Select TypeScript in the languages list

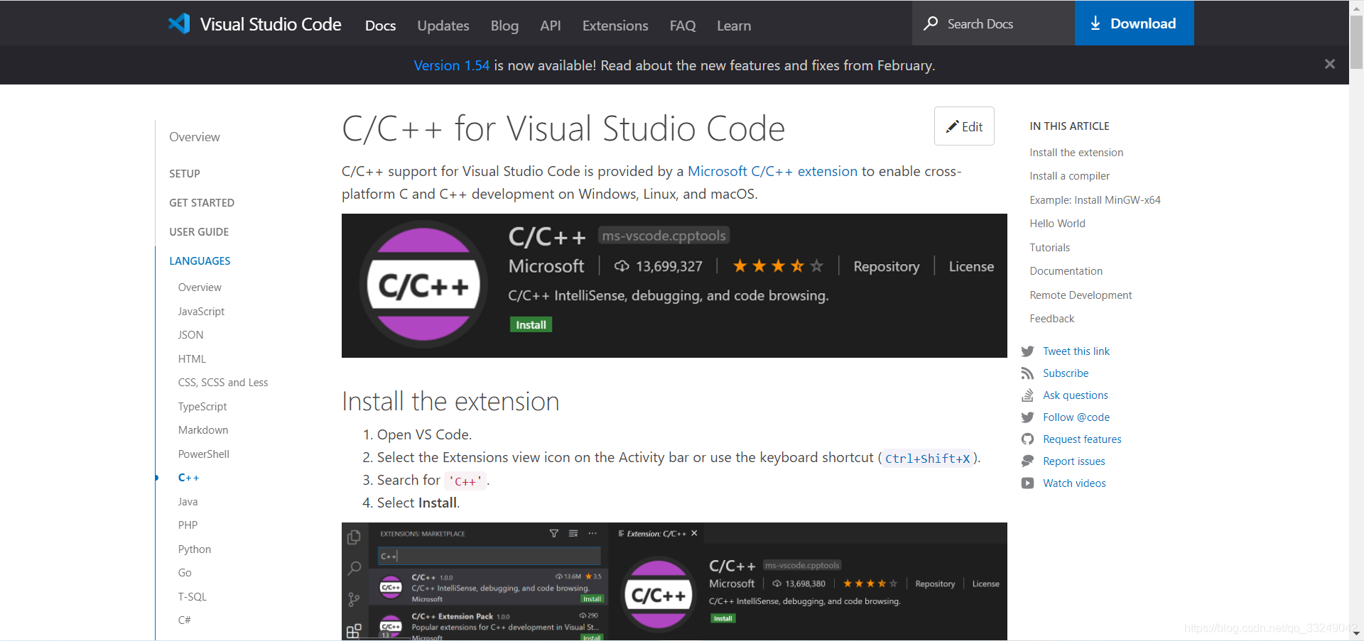coord(202,406)
